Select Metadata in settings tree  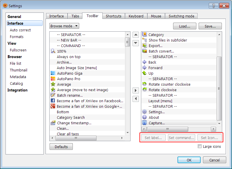[18, 77]
